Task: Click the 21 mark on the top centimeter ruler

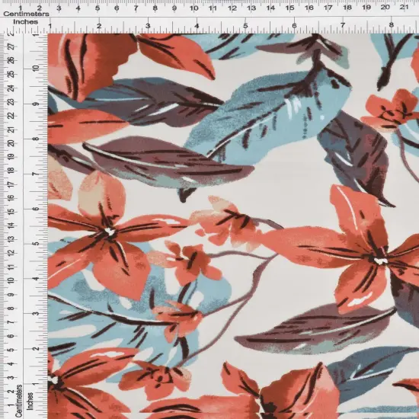Action: (x=404, y=7)
